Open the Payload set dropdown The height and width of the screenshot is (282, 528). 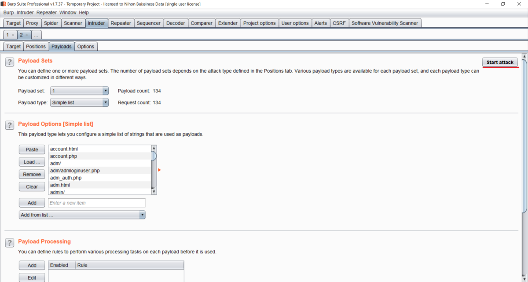pos(79,91)
